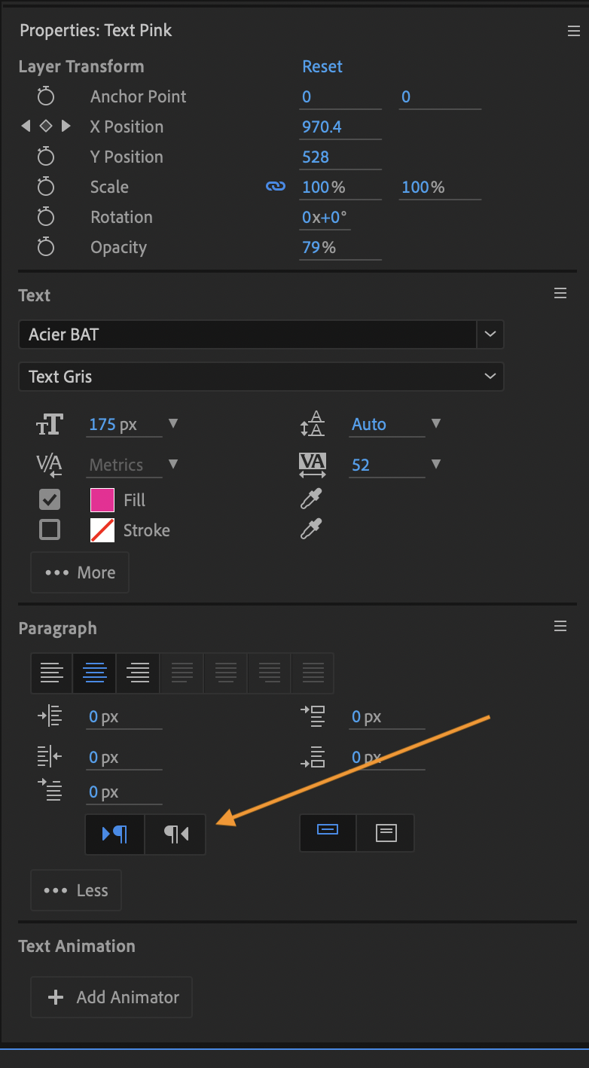This screenshot has width=589, height=1068.
Task: Click the pink Fill color swatch
Action: tap(101, 499)
